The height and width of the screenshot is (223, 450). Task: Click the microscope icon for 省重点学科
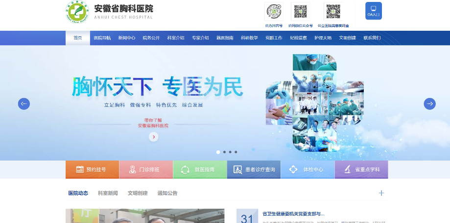pos(347,169)
